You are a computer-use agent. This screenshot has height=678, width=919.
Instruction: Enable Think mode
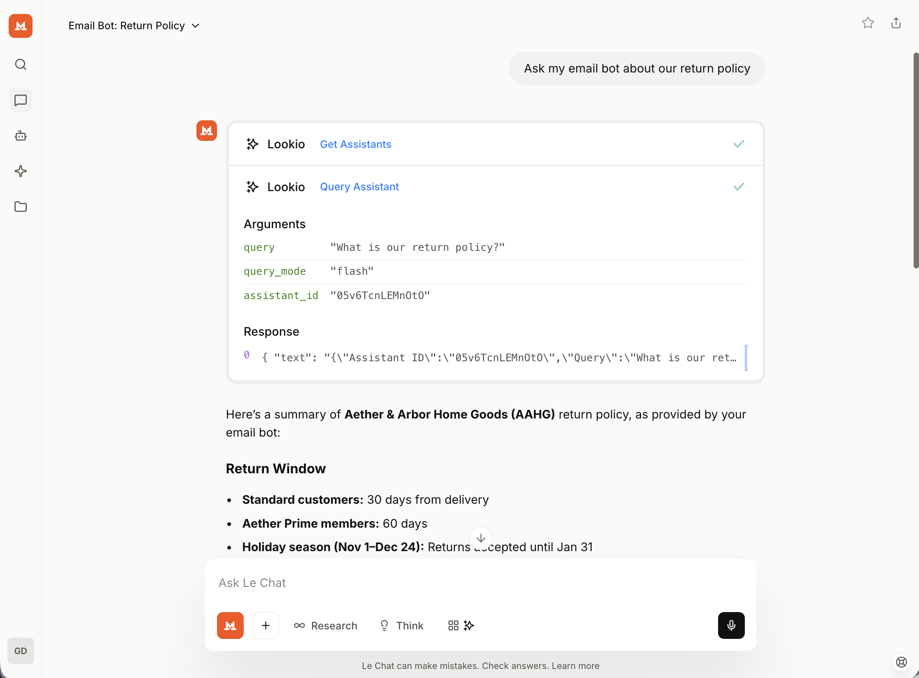point(401,625)
